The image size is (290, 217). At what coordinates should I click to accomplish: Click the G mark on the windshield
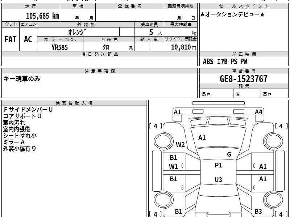229,154
